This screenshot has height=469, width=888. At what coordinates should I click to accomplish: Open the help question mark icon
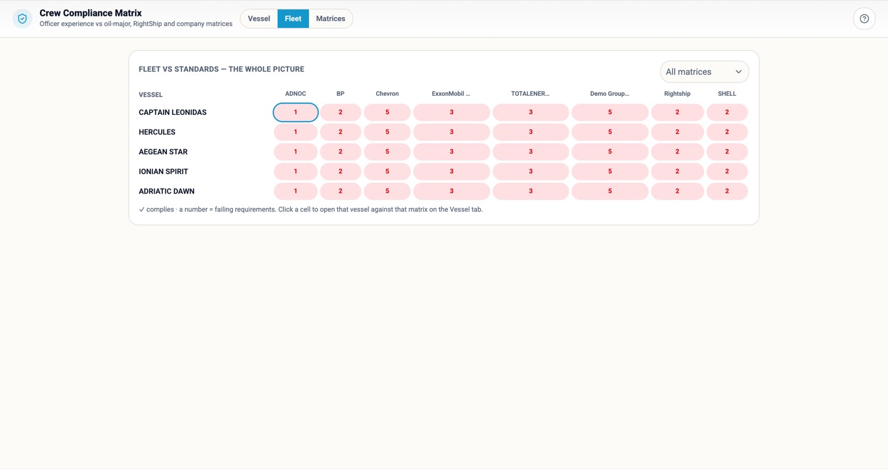pos(864,19)
